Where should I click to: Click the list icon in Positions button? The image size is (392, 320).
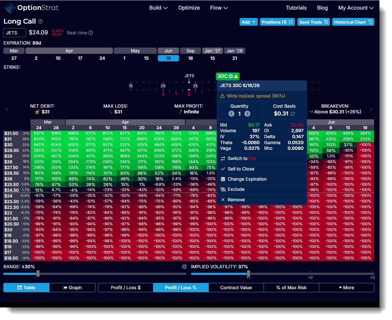click(291, 22)
